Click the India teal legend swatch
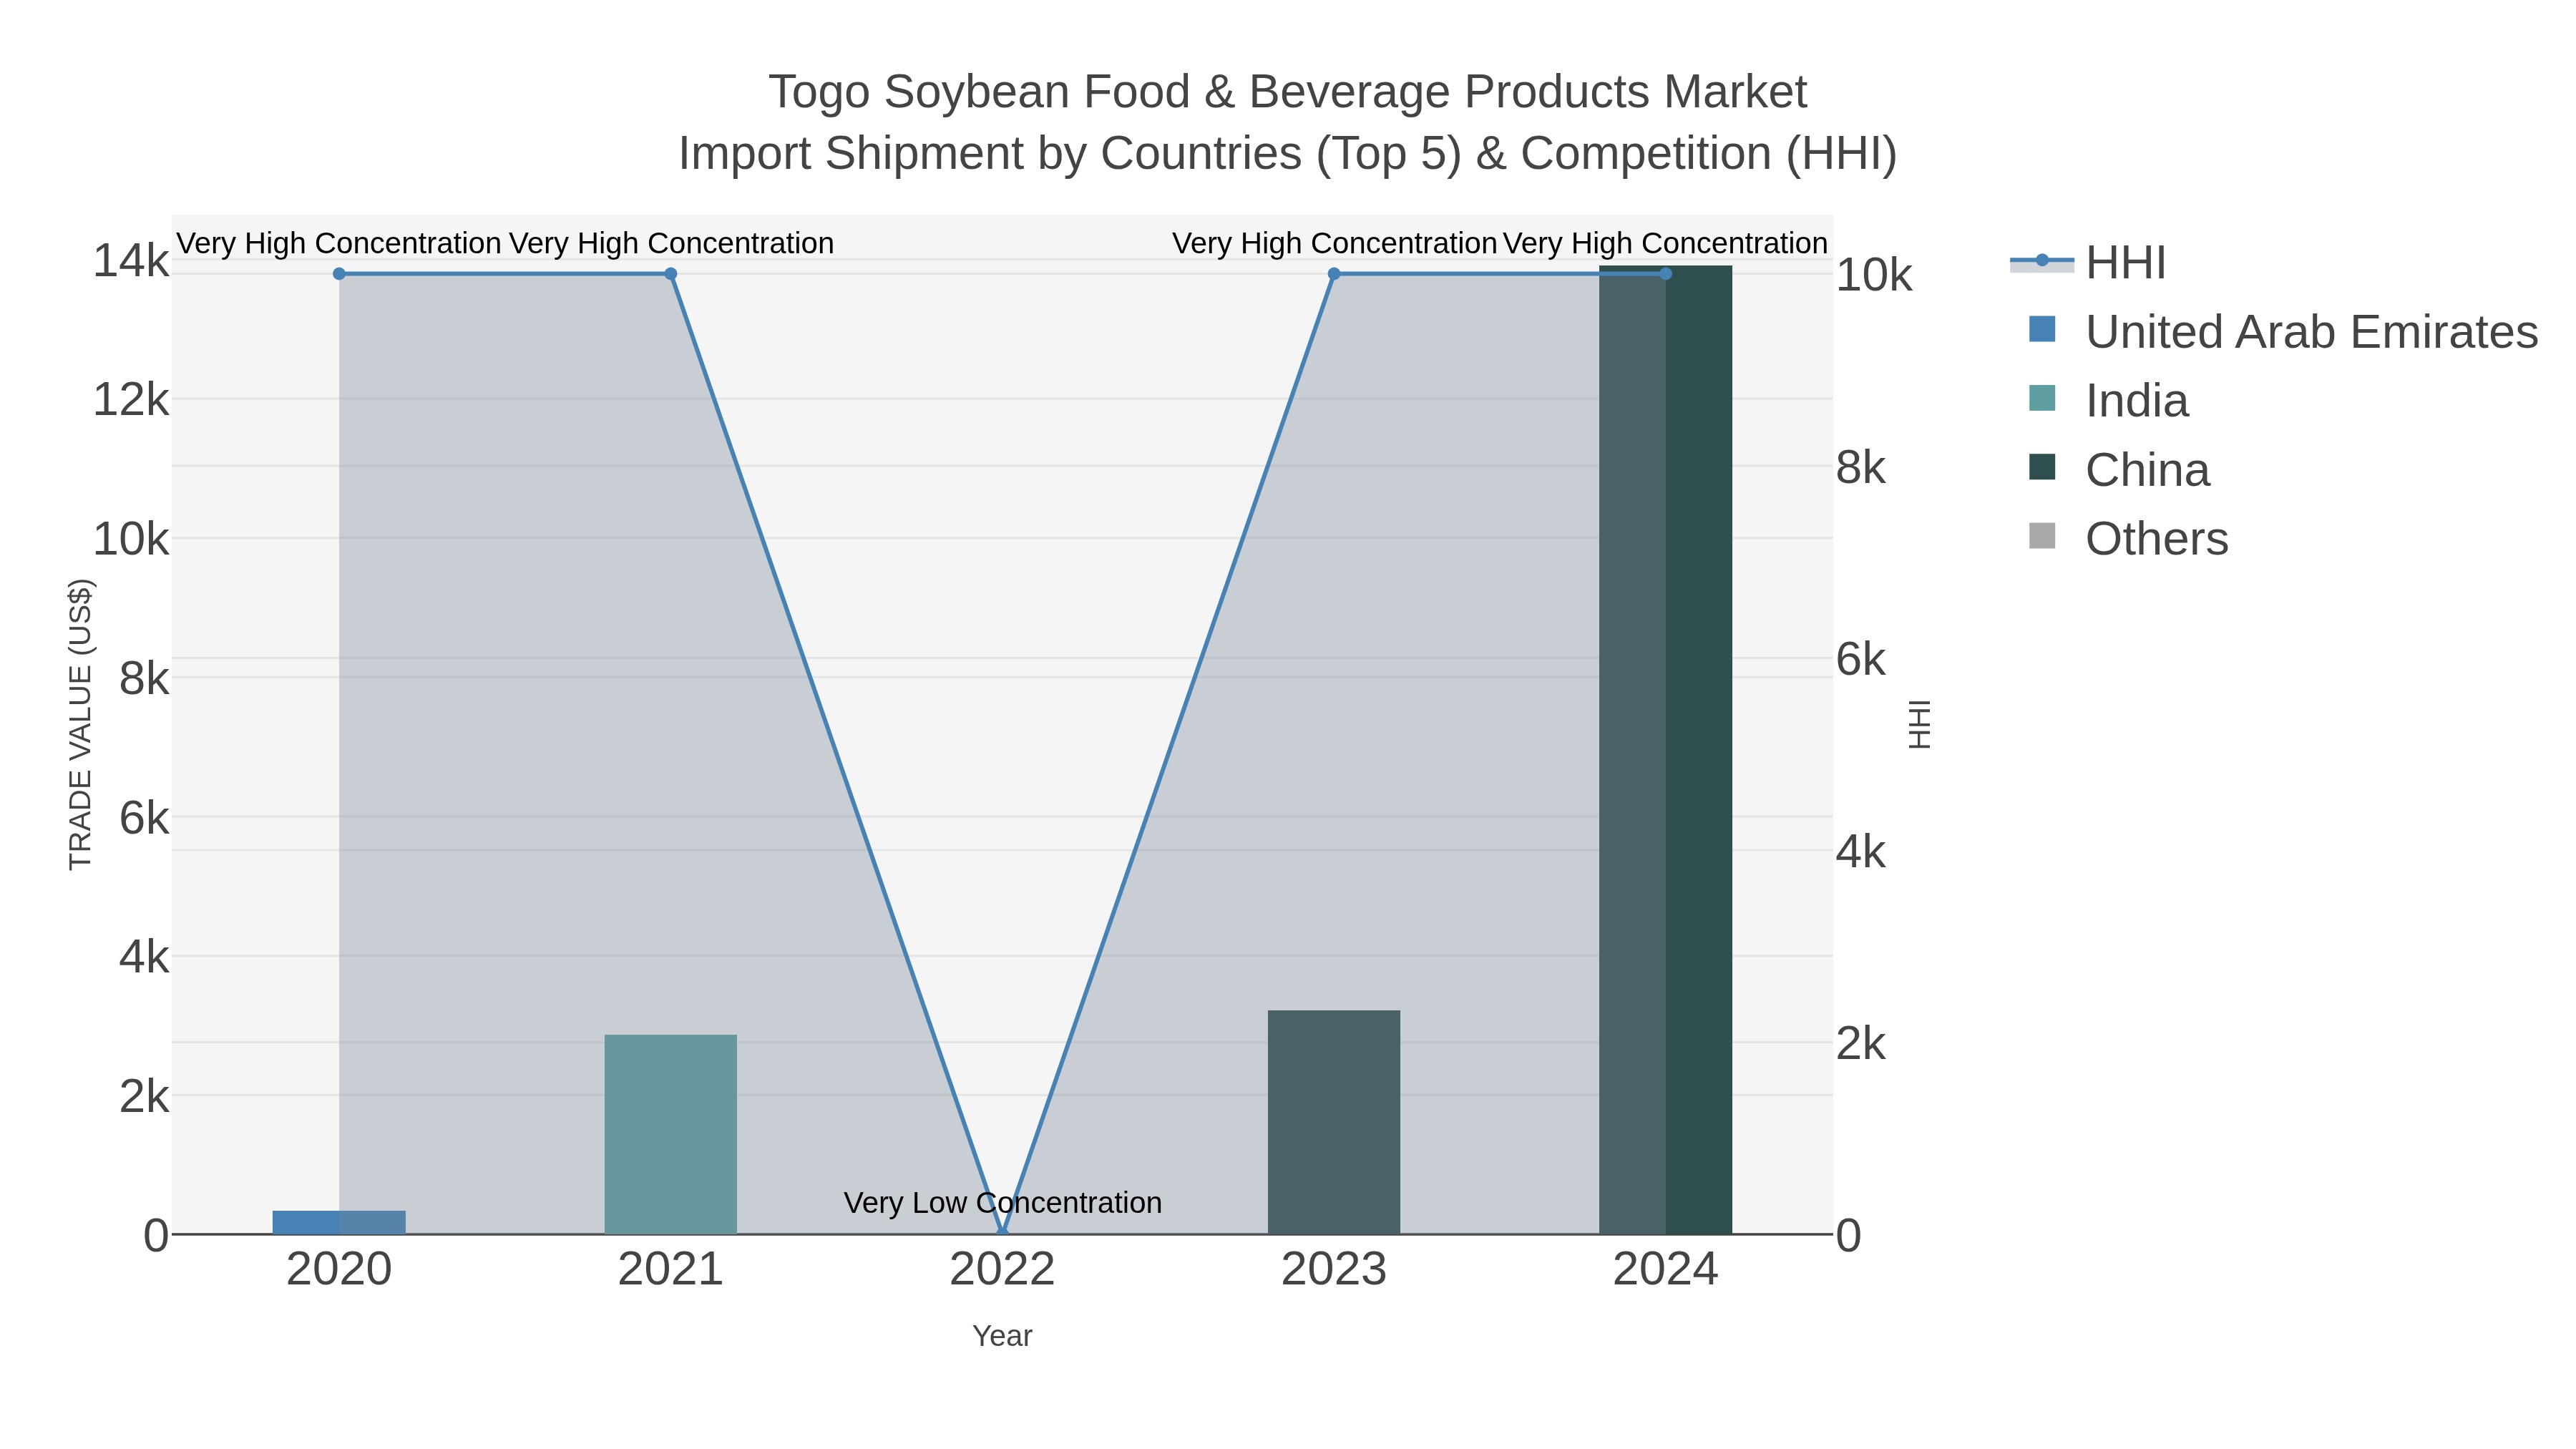 click(2042, 398)
